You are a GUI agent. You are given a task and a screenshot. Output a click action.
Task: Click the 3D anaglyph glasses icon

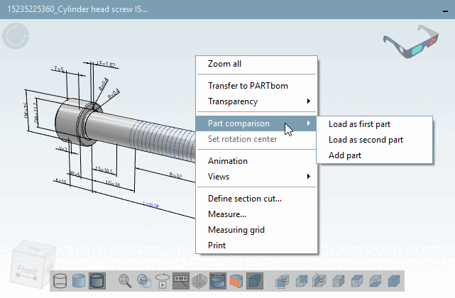pyautogui.click(x=411, y=41)
